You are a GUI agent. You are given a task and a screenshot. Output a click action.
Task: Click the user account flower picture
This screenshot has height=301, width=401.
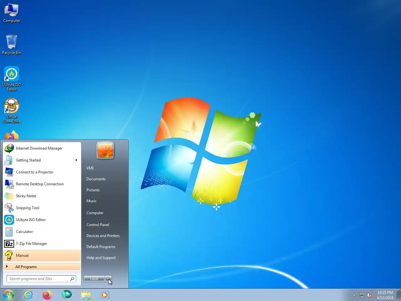105,150
